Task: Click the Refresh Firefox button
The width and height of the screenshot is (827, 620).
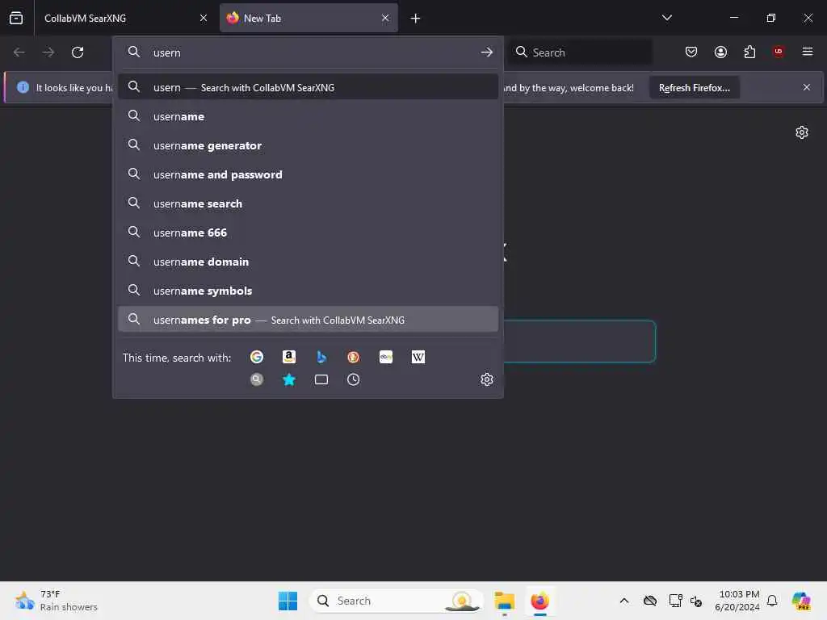Action: pyautogui.click(x=694, y=87)
